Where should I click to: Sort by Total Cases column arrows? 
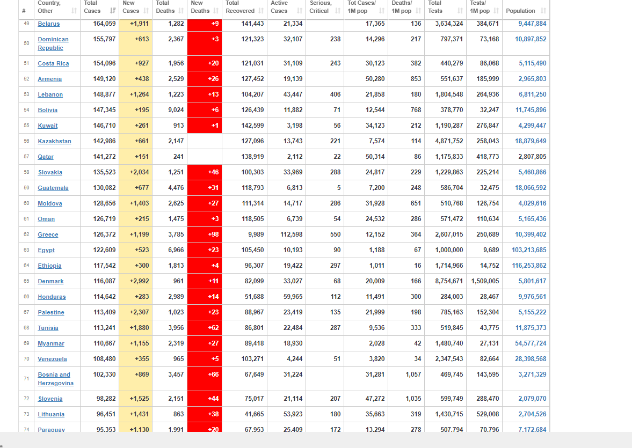[112, 11]
